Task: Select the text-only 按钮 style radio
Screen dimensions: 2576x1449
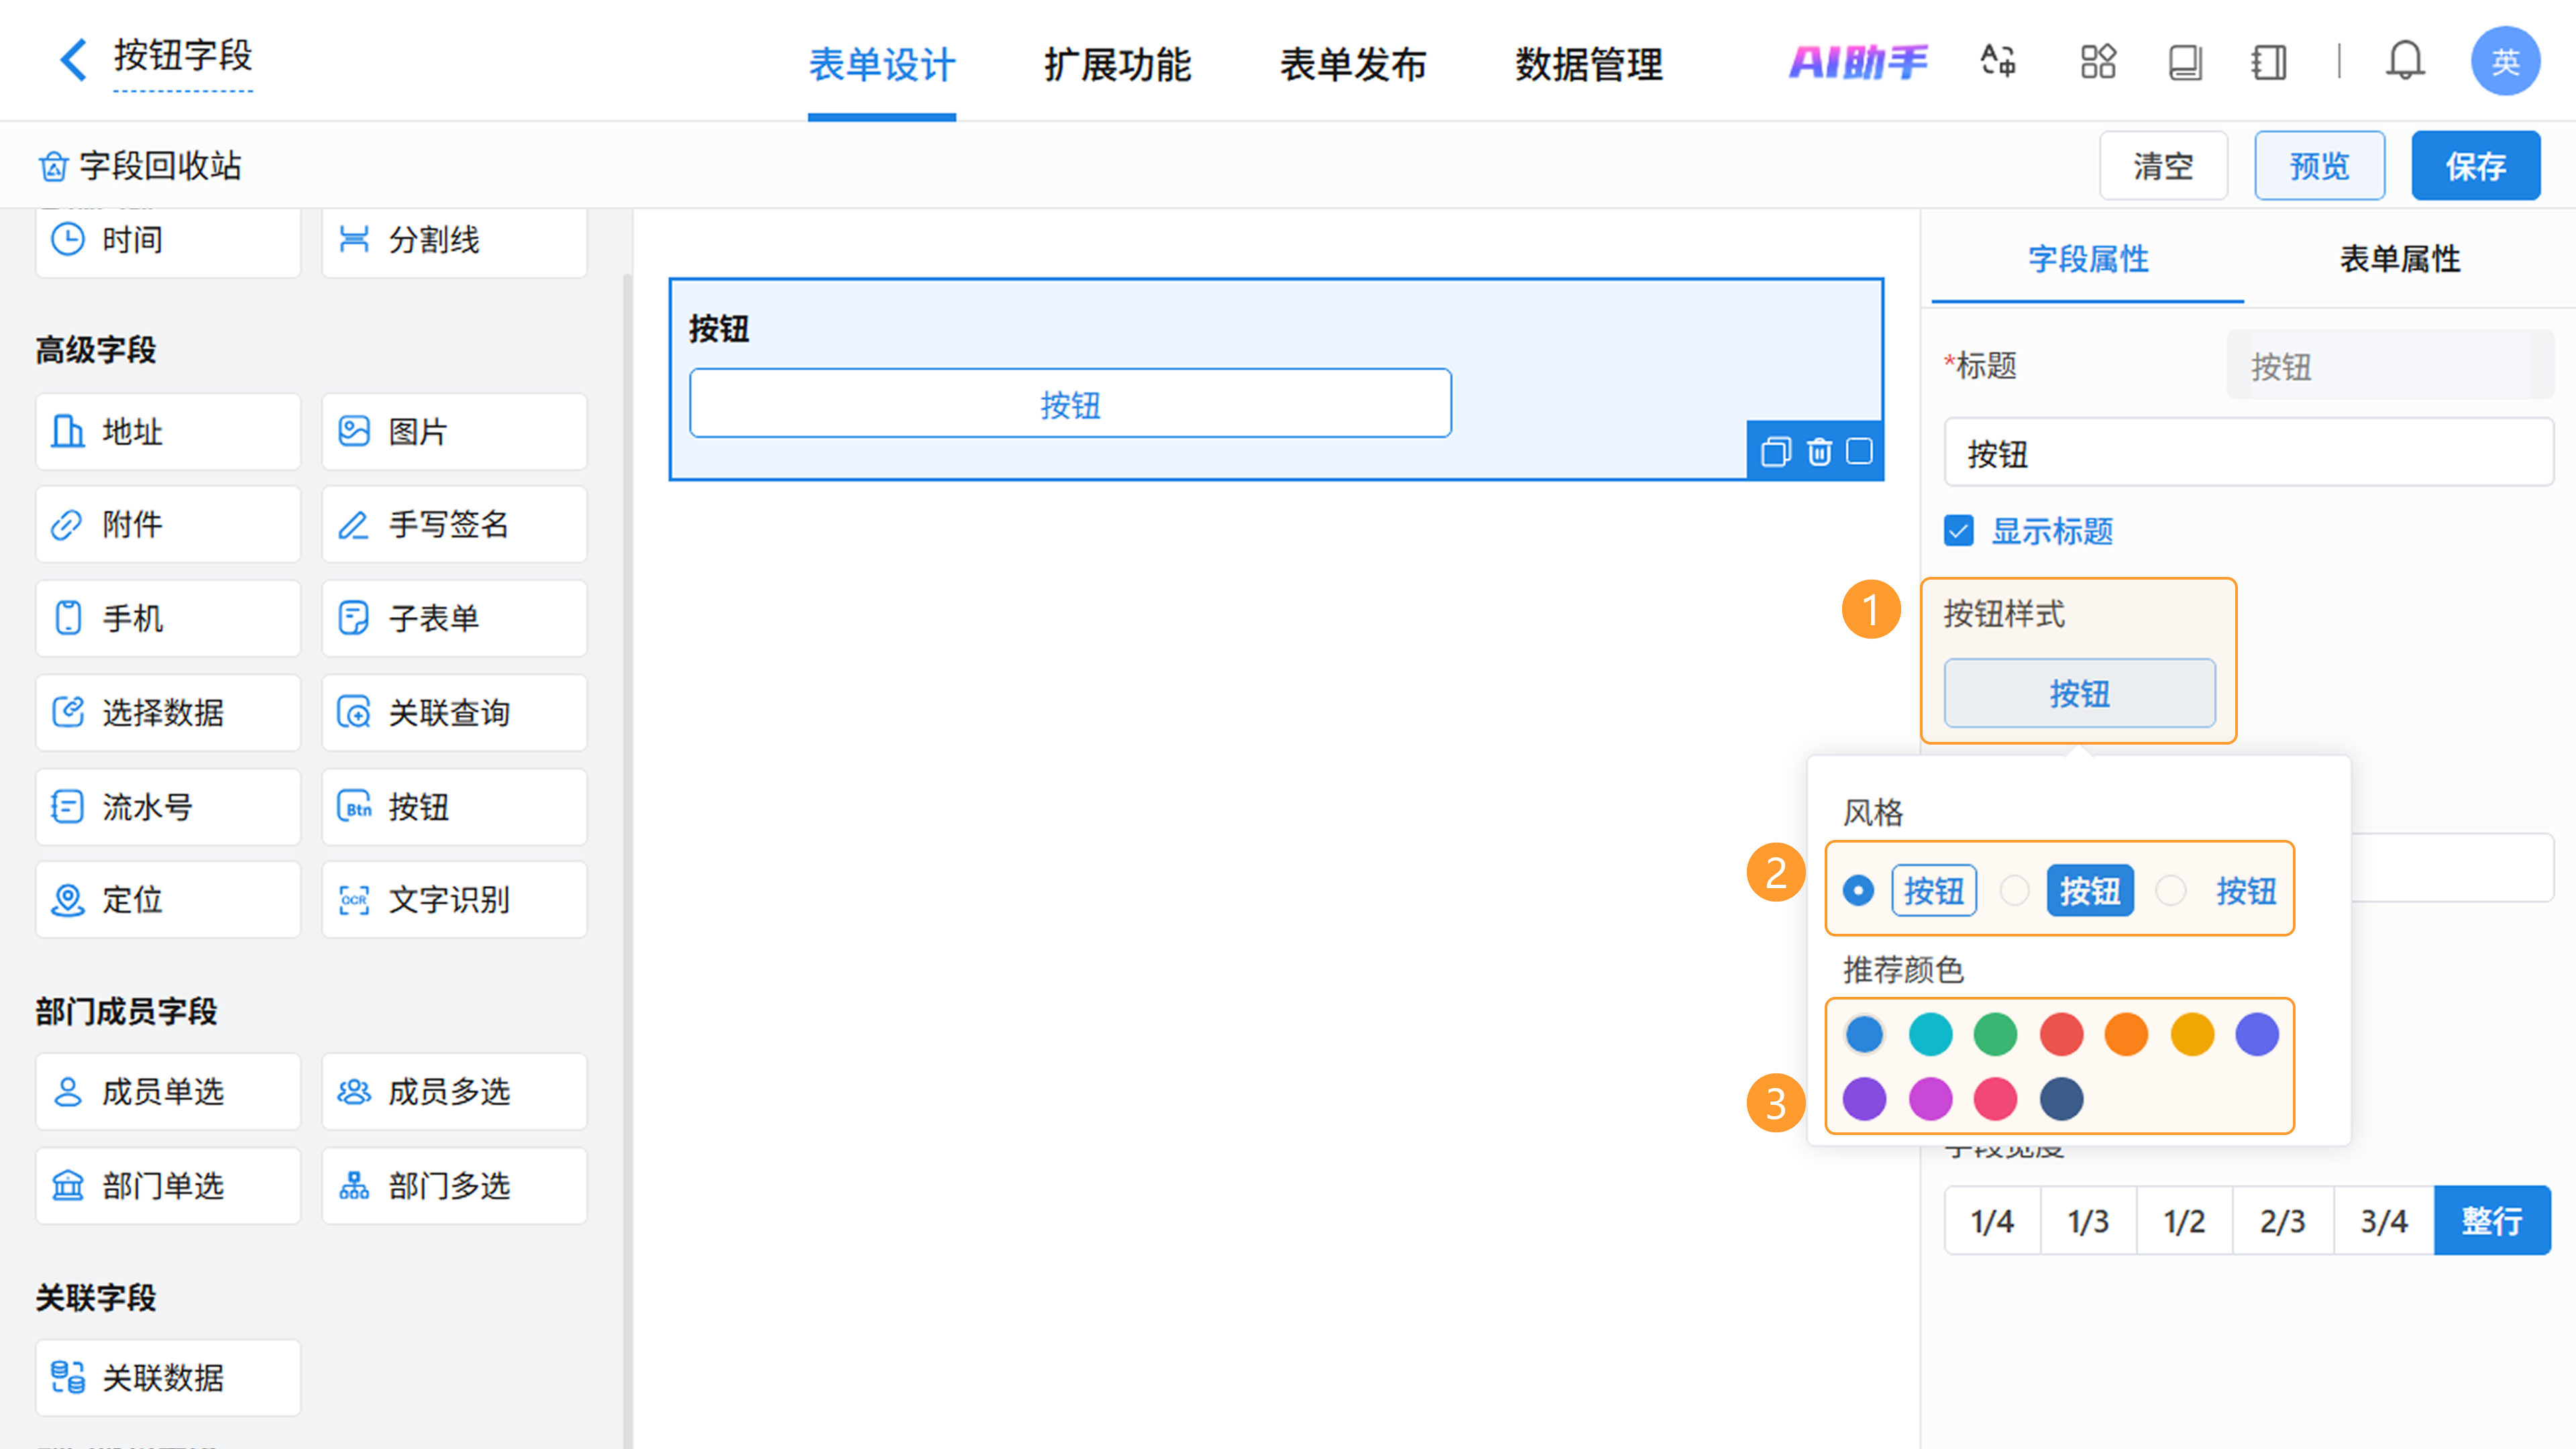Action: [2171, 890]
